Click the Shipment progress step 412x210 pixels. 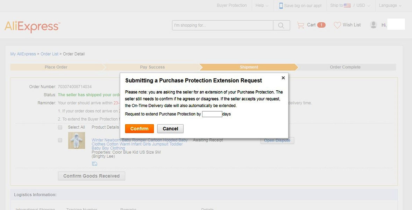coord(249,67)
